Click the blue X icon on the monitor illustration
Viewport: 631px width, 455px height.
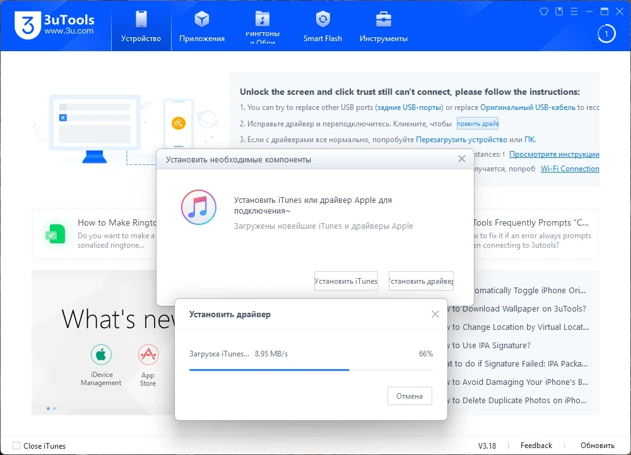tap(62, 118)
